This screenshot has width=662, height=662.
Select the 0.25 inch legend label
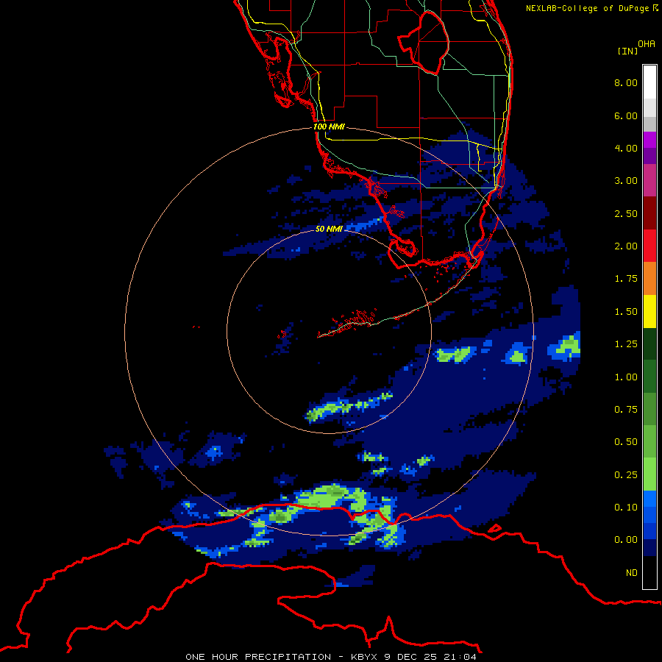pos(626,475)
